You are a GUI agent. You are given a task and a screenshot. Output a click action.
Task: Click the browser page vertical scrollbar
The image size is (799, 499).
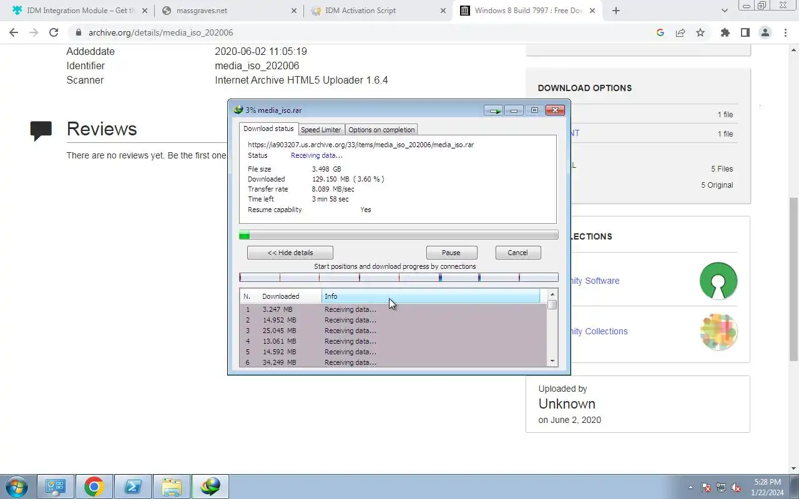793,279
